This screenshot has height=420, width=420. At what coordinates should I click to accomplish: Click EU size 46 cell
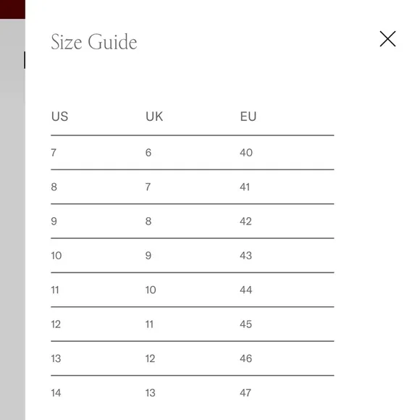click(246, 358)
